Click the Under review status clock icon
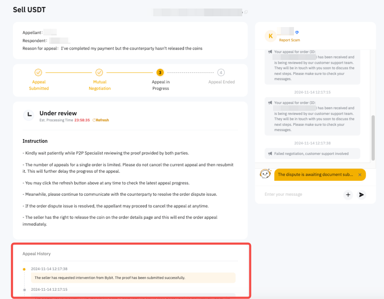Image resolution: width=384 pixels, height=299 pixels. tap(29, 115)
